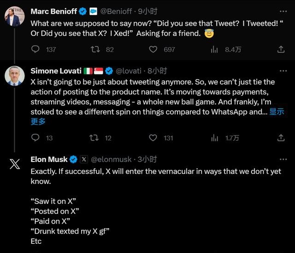This screenshot has width=295, height=253.
Task: View analytics on Simone Lovati's tweet
Action: [214, 138]
